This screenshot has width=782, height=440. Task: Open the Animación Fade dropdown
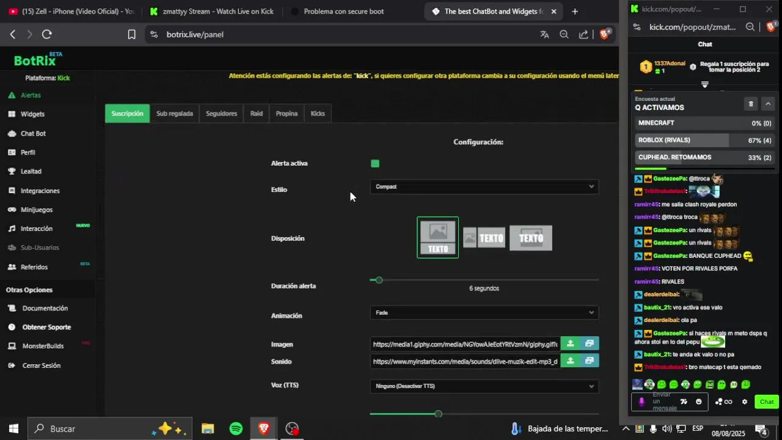coord(484,313)
